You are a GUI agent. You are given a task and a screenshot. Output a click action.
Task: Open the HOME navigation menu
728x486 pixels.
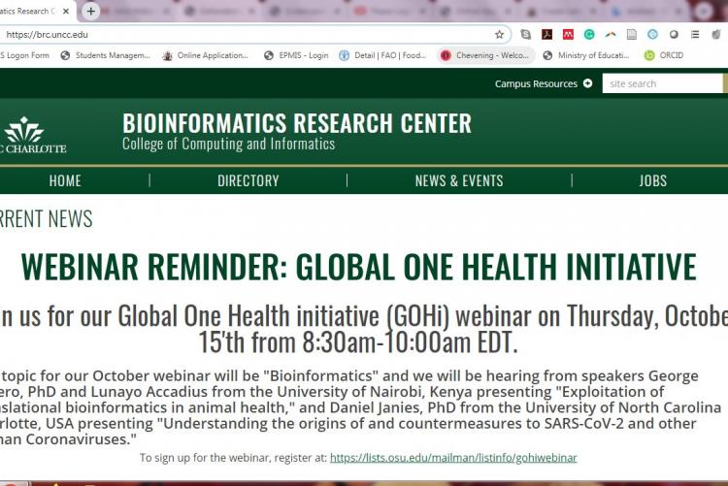tap(65, 180)
